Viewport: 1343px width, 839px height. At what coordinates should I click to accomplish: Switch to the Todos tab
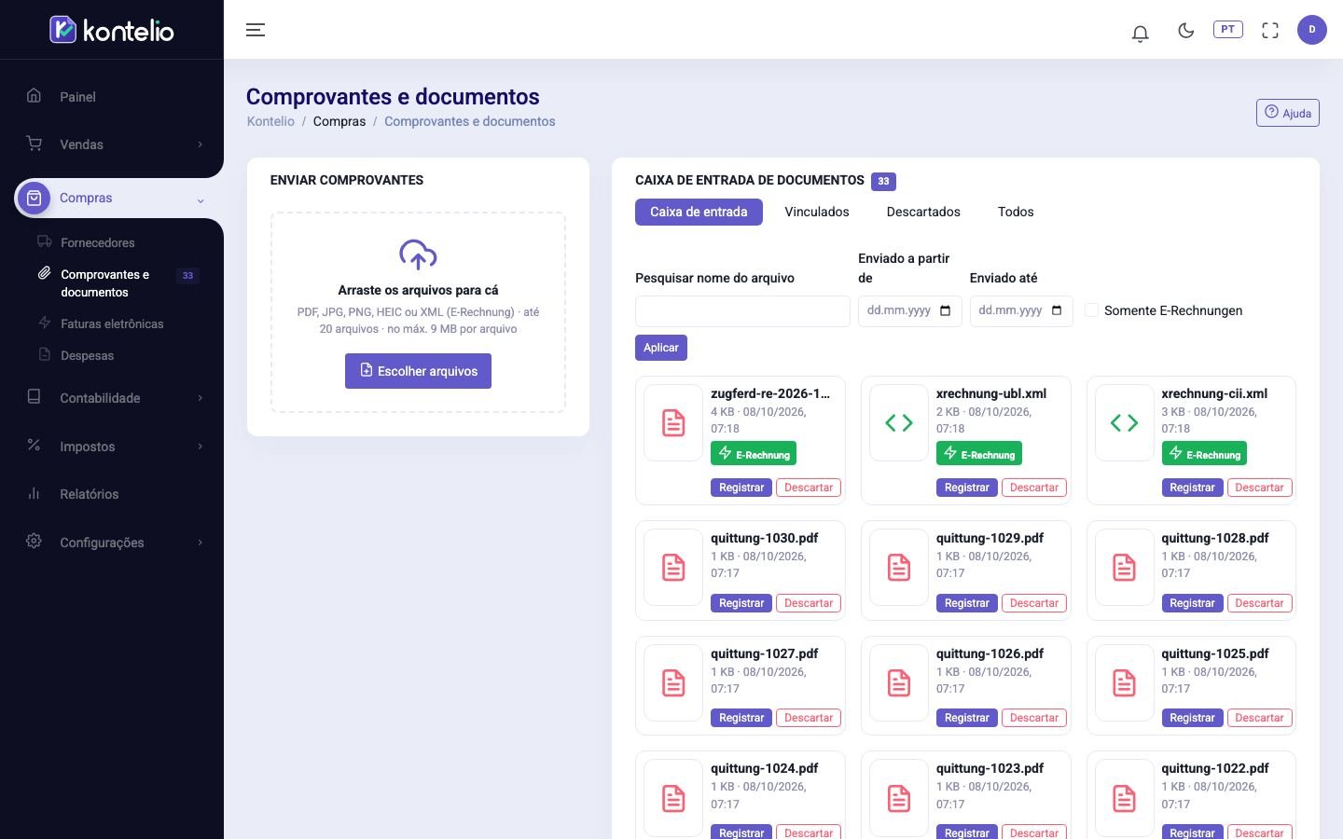(x=1016, y=212)
